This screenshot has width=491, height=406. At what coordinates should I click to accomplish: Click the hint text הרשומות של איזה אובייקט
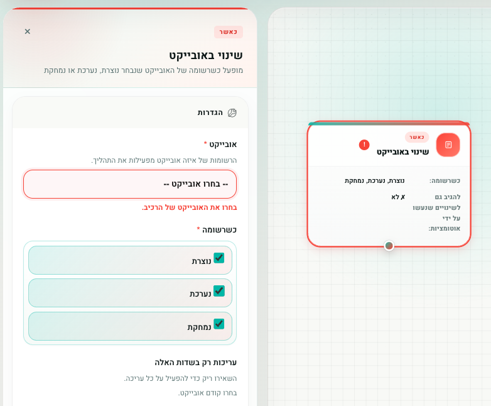pos(164,160)
